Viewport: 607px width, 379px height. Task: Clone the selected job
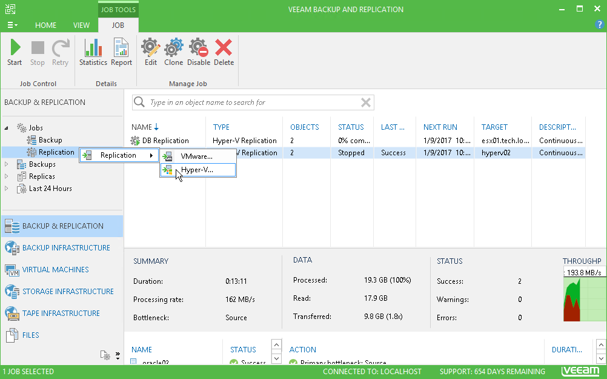(x=173, y=52)
